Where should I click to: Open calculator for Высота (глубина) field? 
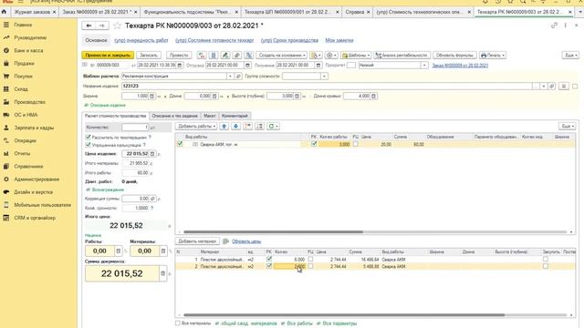(x=297, y=96)
